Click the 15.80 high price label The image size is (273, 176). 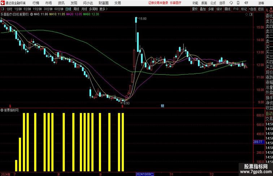pos(143,19)
